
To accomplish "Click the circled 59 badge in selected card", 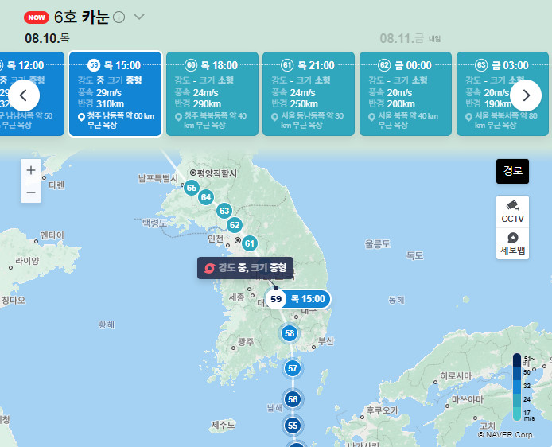I will coord(94,65).
